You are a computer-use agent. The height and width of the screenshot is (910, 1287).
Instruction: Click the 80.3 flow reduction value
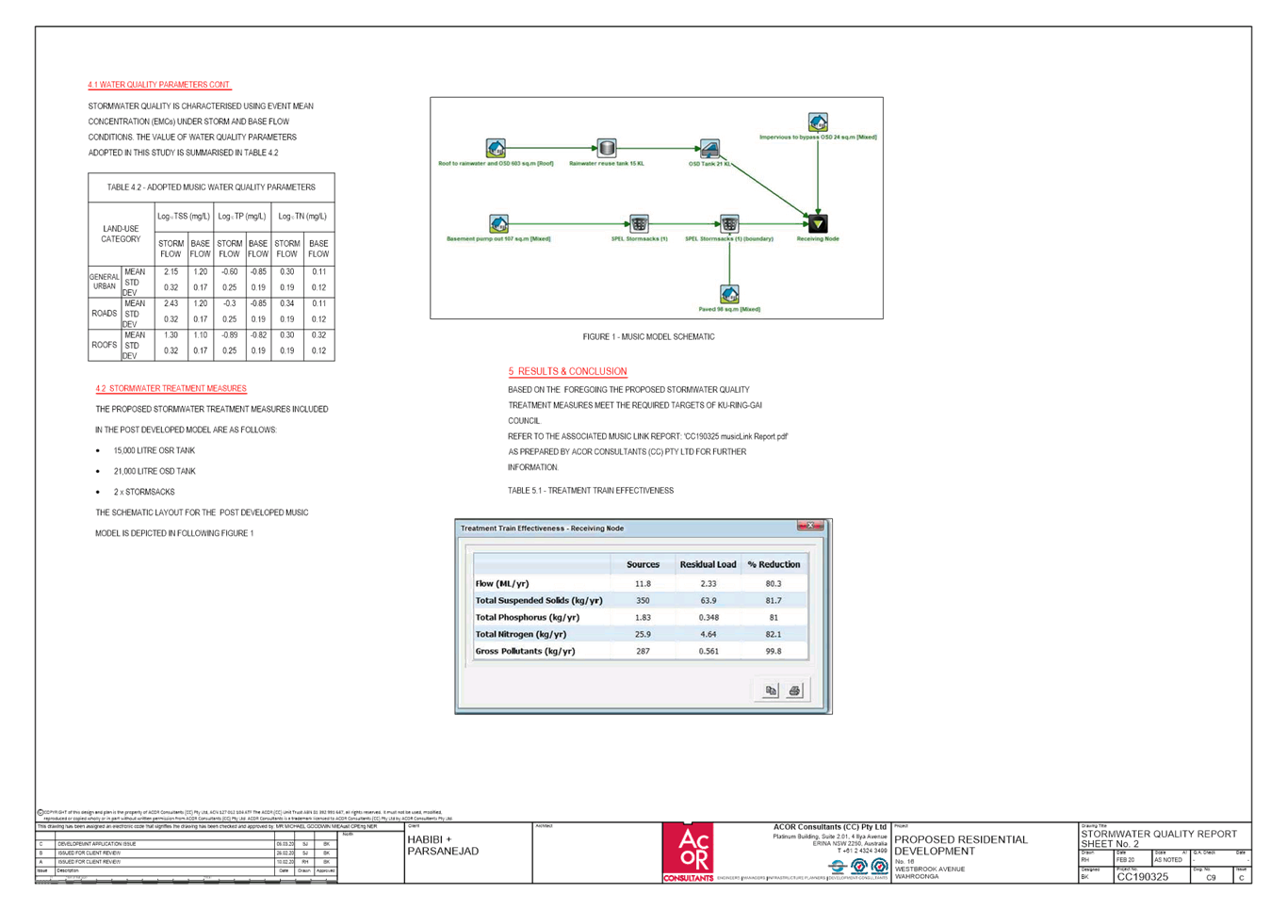point(774,584)
